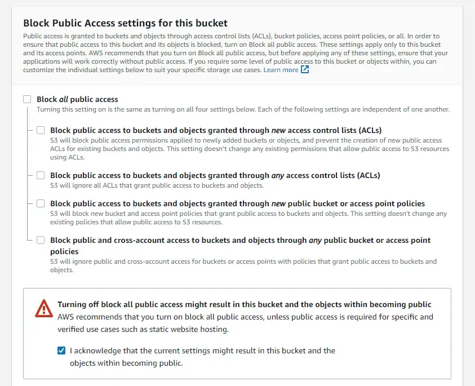Open the external link icon beside Learn more
The height and width of the screenshot is (386, 475).
[305, 70]
